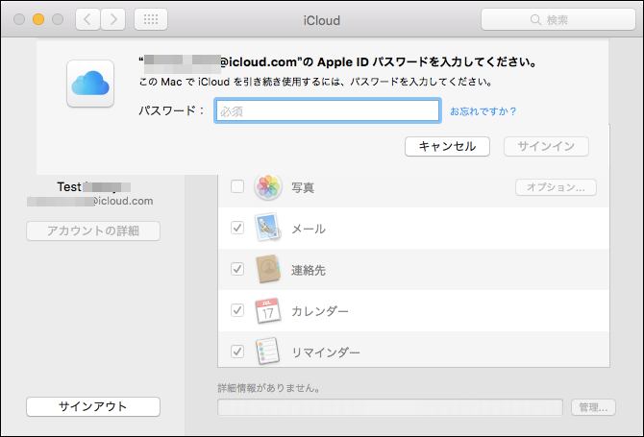Open the オプション… button for Photos
Screen dimensions: 644x437
(x=556, y=187)
